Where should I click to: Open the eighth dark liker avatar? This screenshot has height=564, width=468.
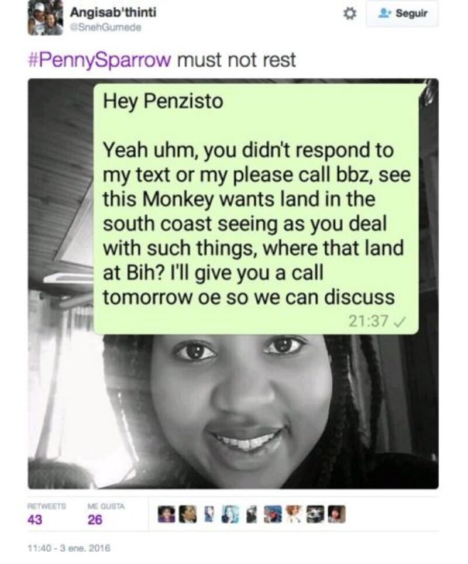tap(316, 514)
